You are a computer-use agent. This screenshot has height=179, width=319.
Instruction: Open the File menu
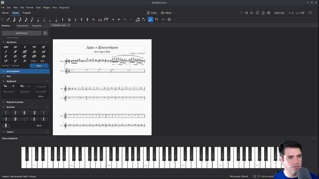(3, 7)
